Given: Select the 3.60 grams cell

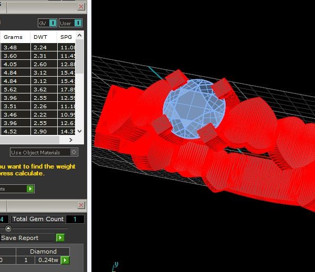Looking at the screenshot, I should pos(15,56).
